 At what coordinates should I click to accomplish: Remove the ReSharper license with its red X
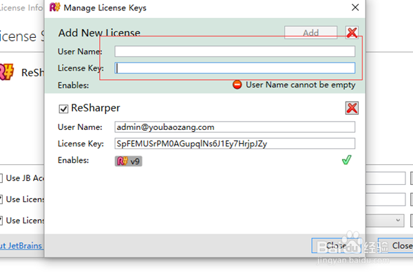click(352, 108)
